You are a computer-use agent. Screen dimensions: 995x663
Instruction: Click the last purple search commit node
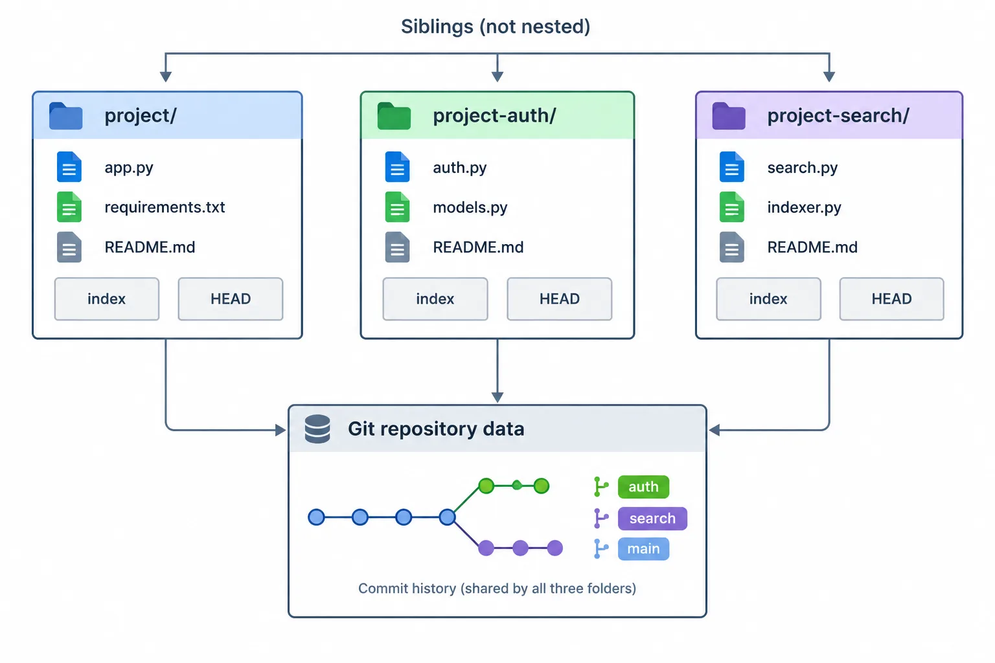(555, 548)
